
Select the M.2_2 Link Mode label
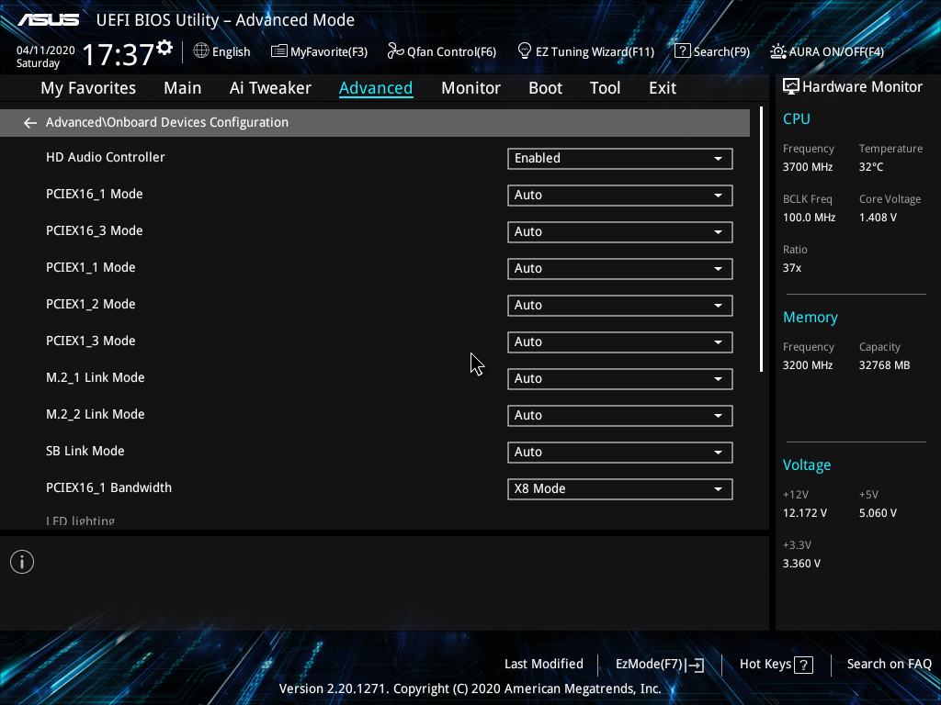click(95, 414)
